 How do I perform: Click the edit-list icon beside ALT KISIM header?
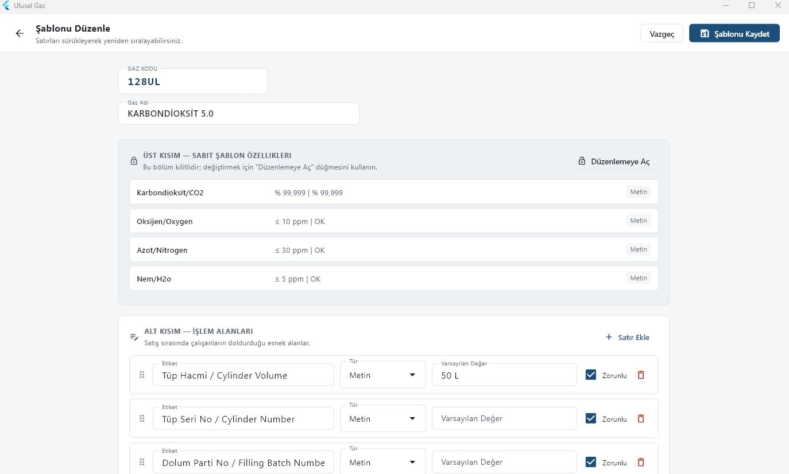134,337
